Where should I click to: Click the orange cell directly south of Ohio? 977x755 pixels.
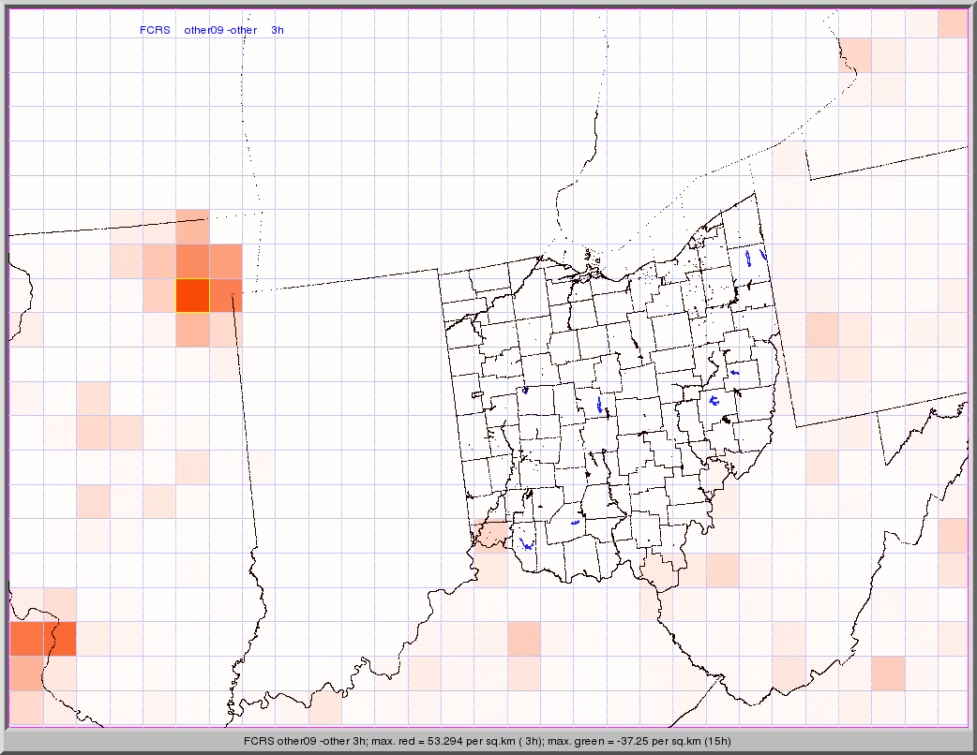tap(523, 639)
